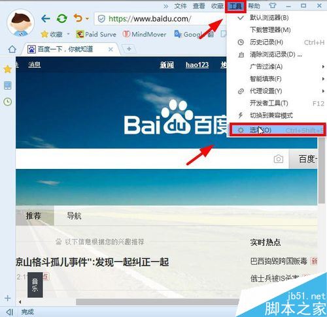Expand the undo closed pages arrow
This screenshot has width=327, height=317.
point(87,19)
